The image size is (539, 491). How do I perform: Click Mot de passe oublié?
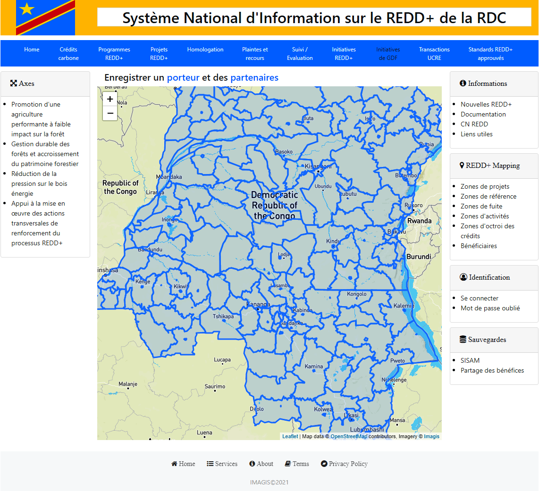coord(490,308)
